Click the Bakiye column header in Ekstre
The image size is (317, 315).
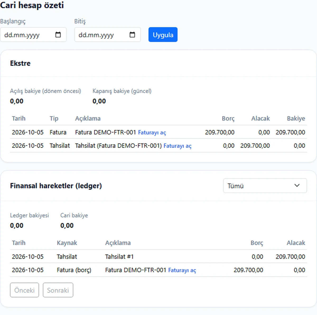click(296, 118)
